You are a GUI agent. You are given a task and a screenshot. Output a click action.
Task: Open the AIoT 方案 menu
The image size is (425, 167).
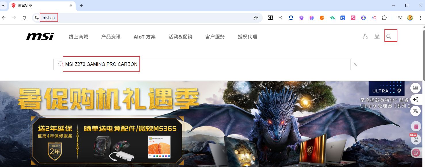pos(145,37)
